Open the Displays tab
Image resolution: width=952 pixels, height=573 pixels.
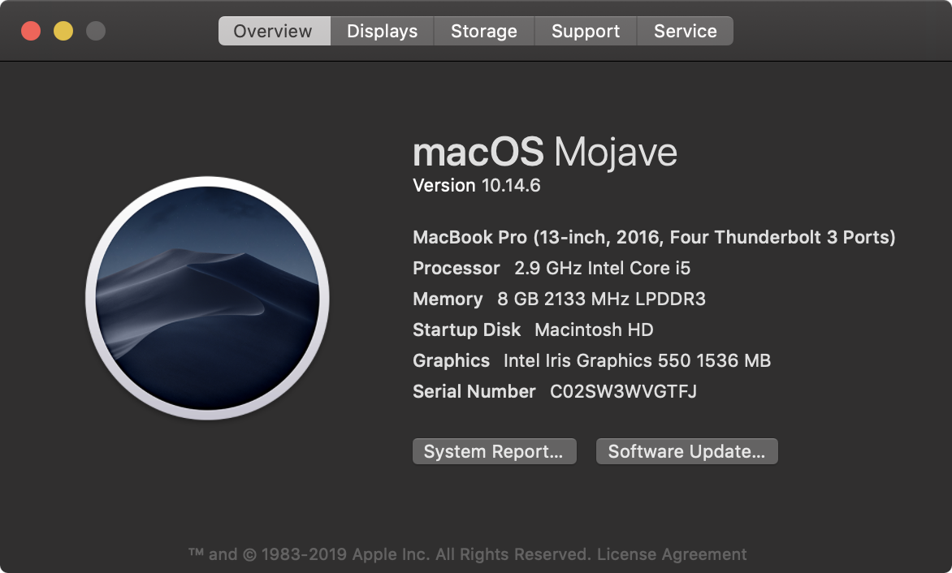click(x=382, y=31)
